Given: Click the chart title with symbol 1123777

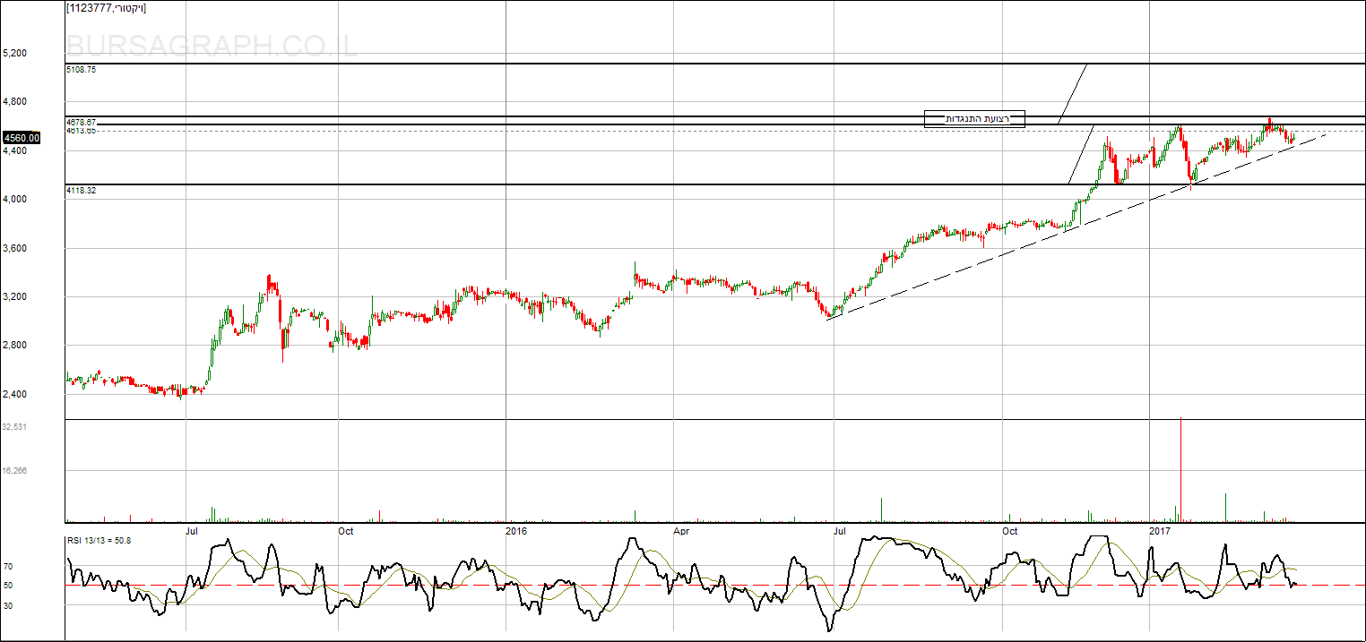Looking at the screenshot, I should tap(107, 8).
